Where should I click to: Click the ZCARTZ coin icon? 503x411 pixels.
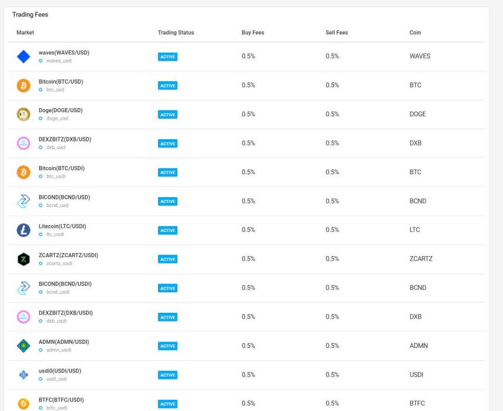(x=23, y=259)
